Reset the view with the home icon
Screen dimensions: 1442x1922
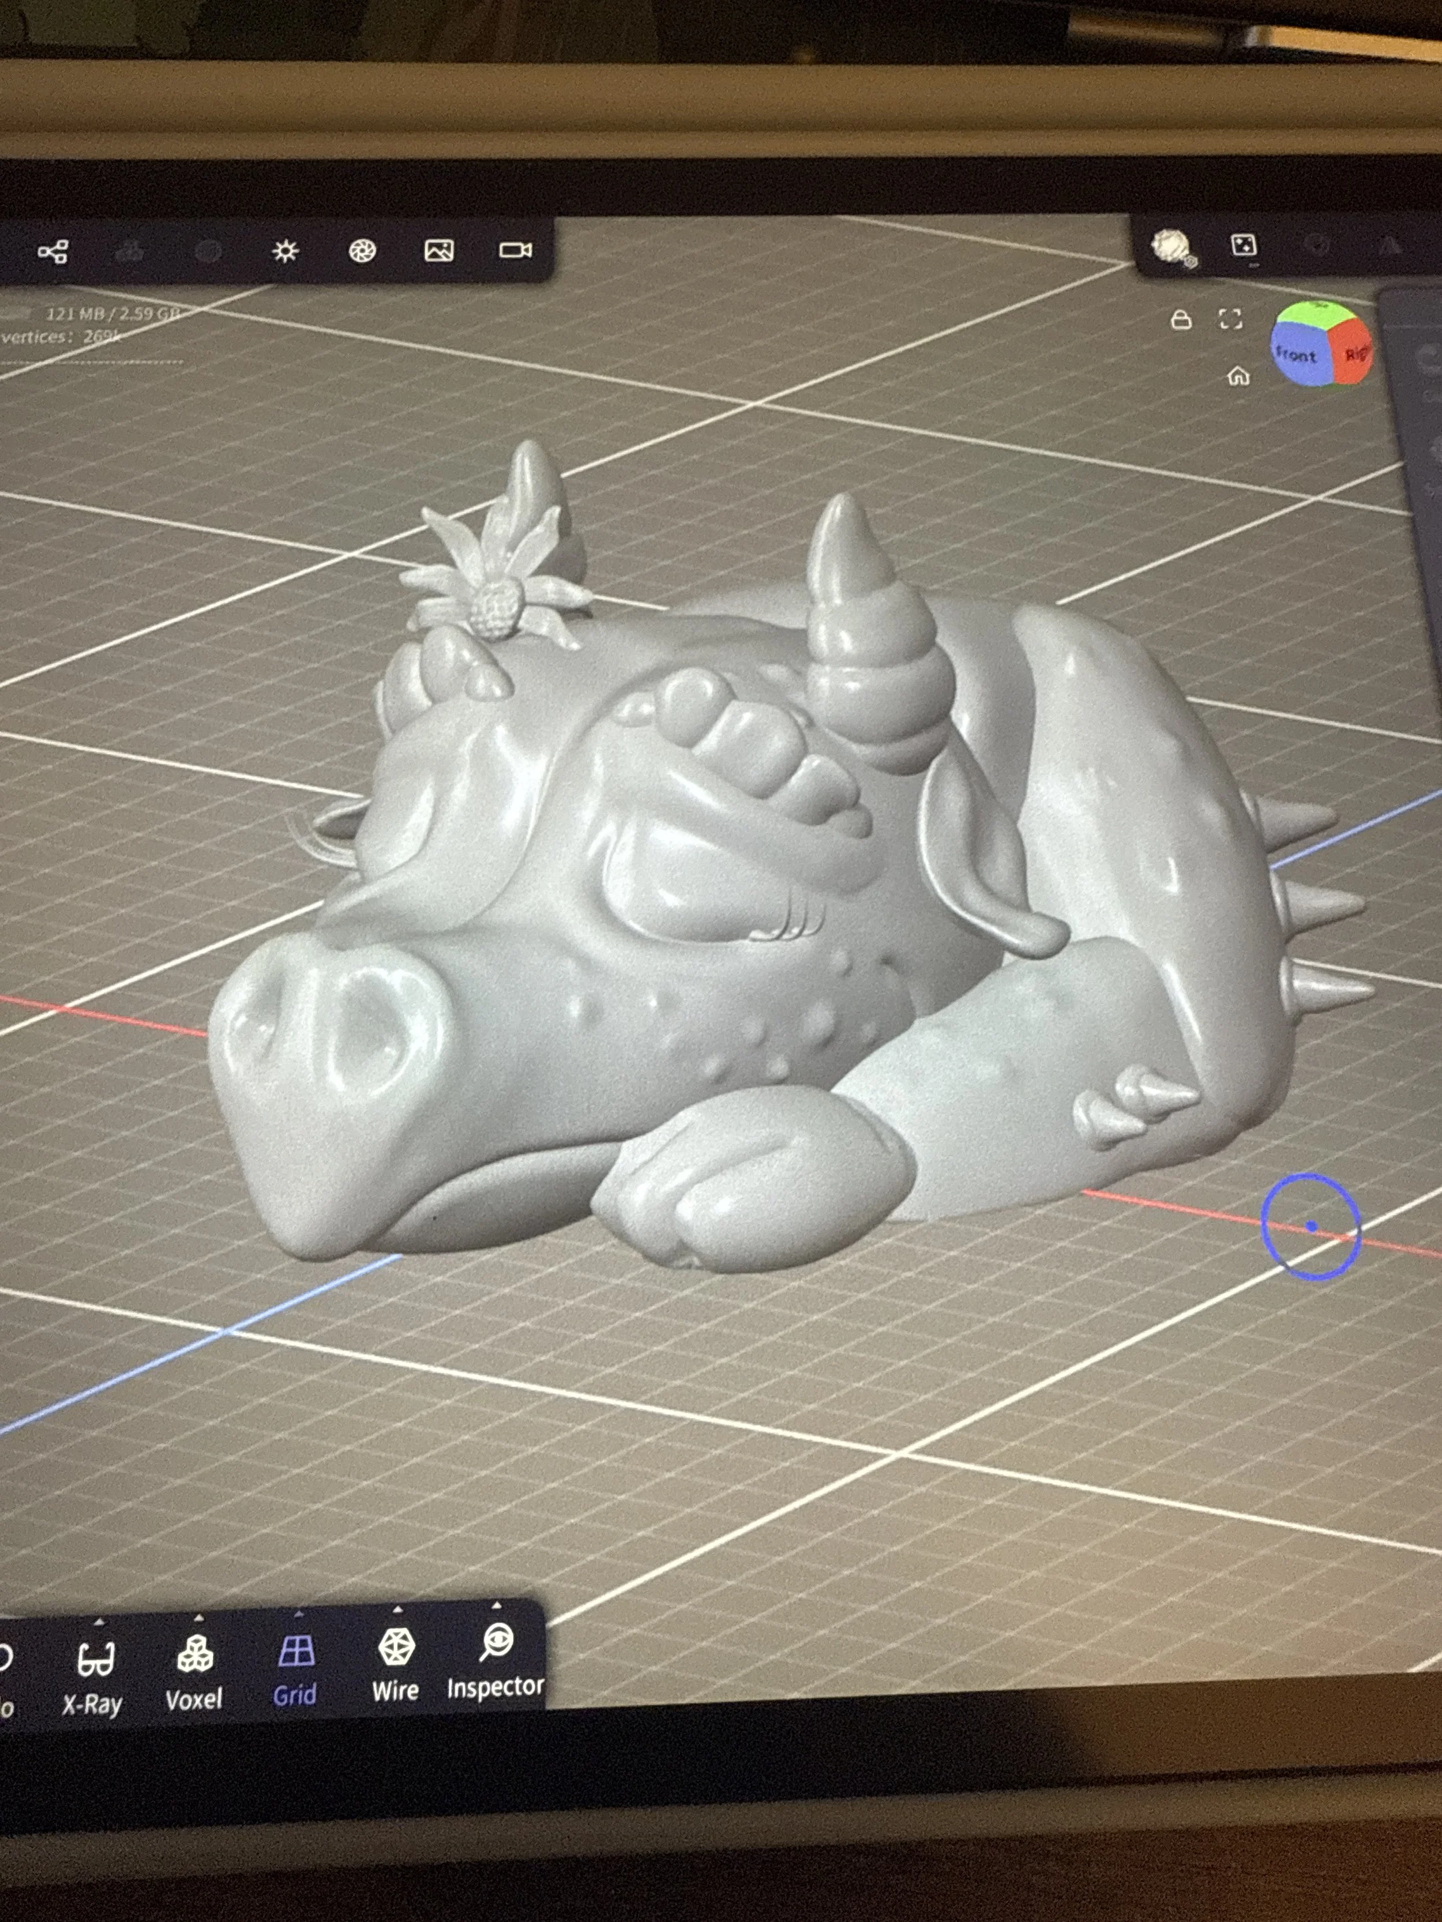1238,376
